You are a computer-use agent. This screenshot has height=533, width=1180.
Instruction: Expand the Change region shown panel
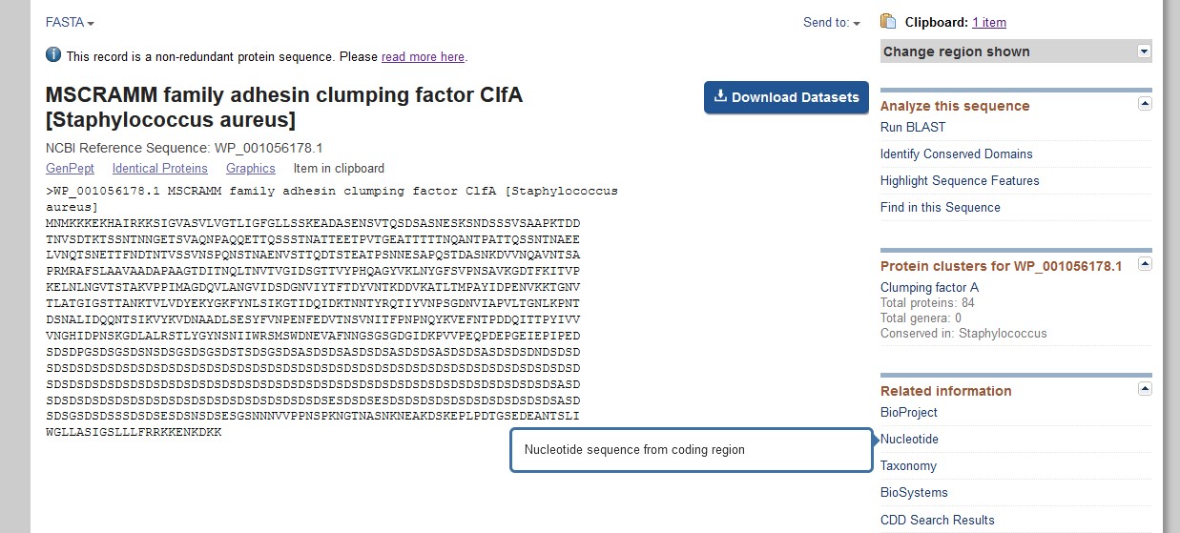[x=1144, y=51]
